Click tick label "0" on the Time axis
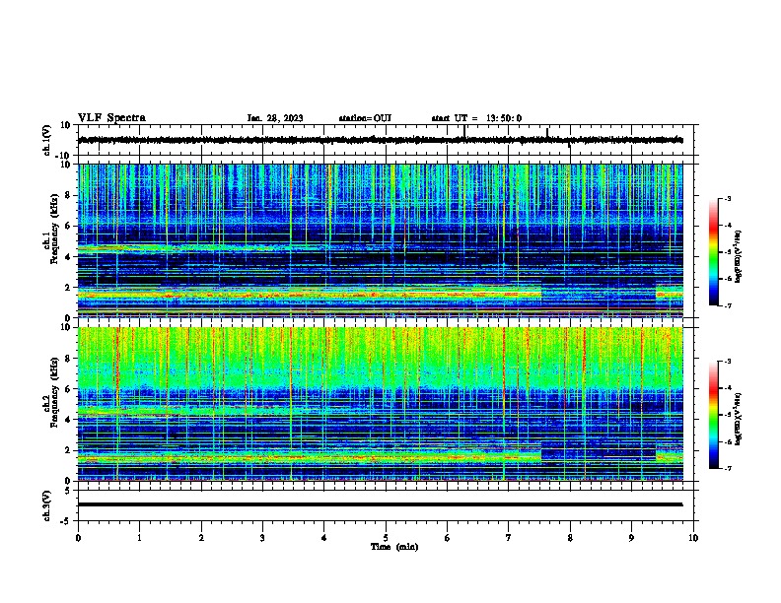Screen dimensions: 781x603 (x=78, y=538)
